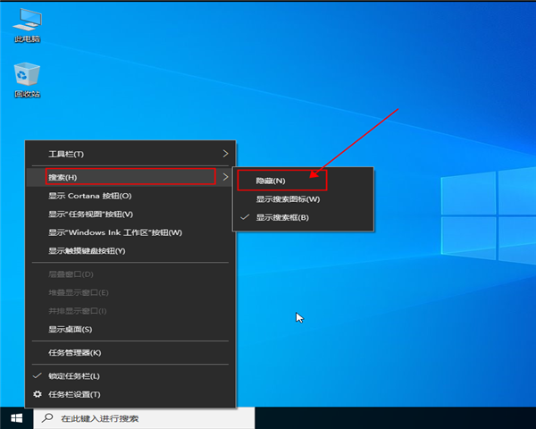Enable 显示触摸键盘按钮(Y)
Screen dimensions: 536x429
click(87, 251)
